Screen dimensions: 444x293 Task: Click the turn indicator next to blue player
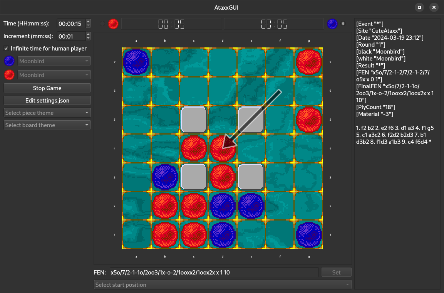(x=343, y=24)
